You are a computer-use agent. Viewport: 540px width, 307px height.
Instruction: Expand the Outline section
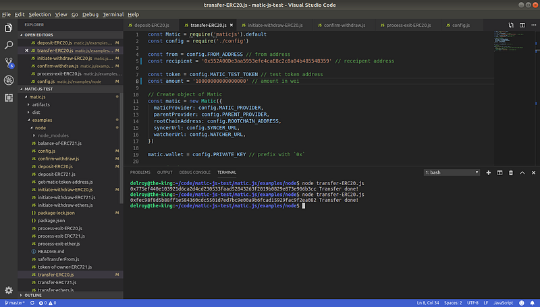[x=70, y=295]
